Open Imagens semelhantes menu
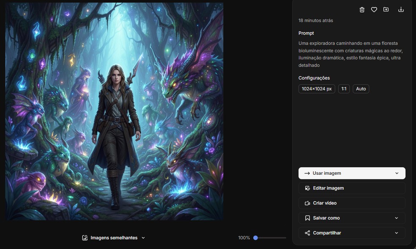 click(114, 238)
